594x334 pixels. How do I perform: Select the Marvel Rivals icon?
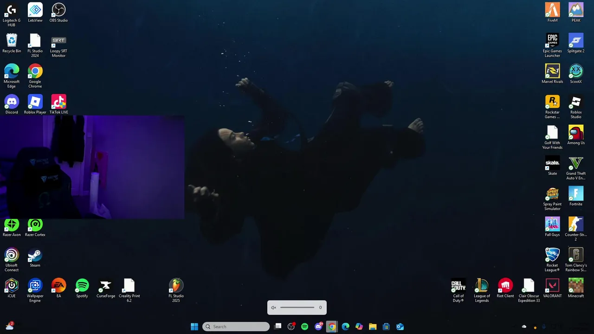552,74
